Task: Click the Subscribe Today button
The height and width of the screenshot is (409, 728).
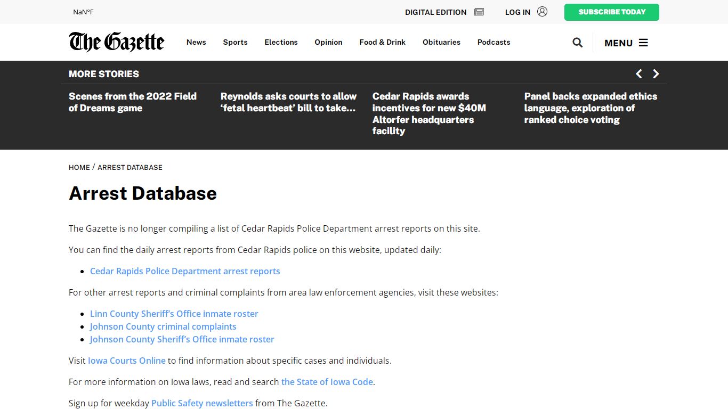Action: [612, 12]
